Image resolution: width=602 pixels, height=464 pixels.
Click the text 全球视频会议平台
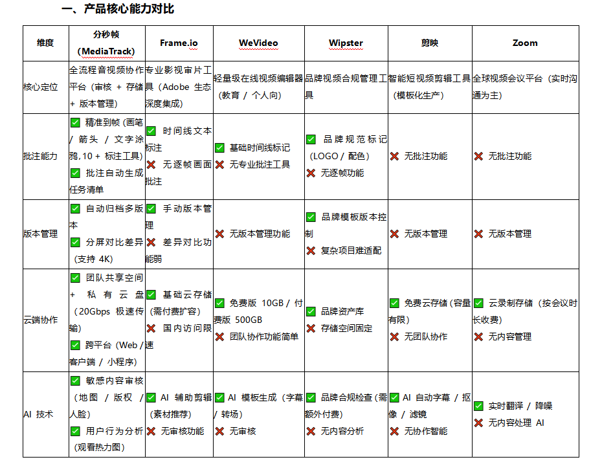coord(507,79)
